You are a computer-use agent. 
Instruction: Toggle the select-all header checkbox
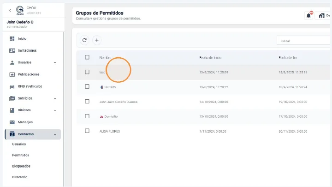87,57
